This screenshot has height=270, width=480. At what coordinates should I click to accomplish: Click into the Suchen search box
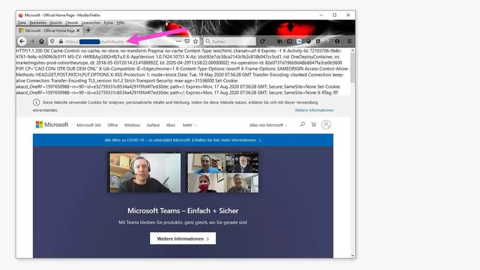click(229, 41)
